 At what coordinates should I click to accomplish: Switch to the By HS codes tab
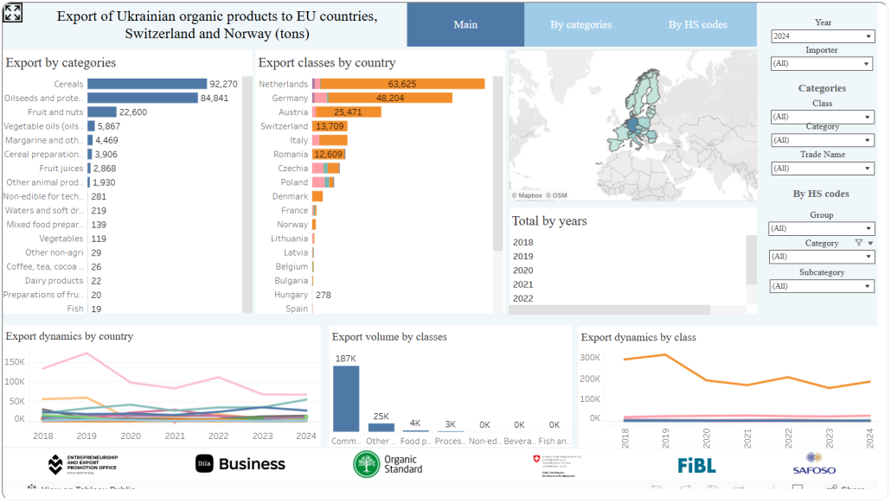pyautogui.click(x=697, y=25)
